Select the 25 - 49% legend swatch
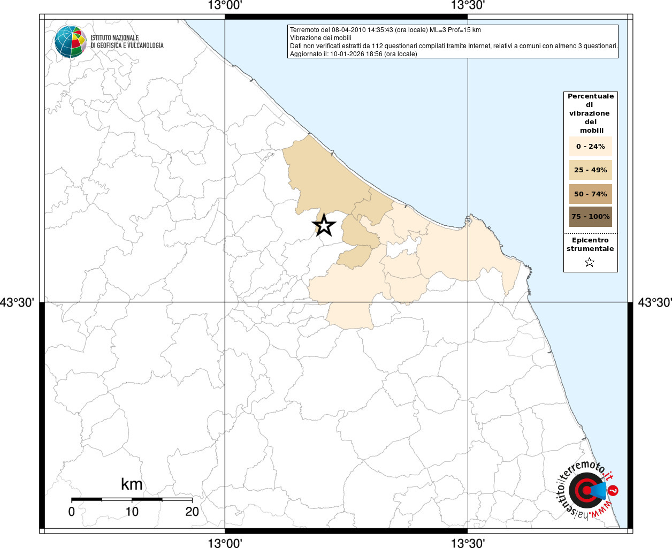The height and width of the screenshot is (548, 672). coord(590,170)
